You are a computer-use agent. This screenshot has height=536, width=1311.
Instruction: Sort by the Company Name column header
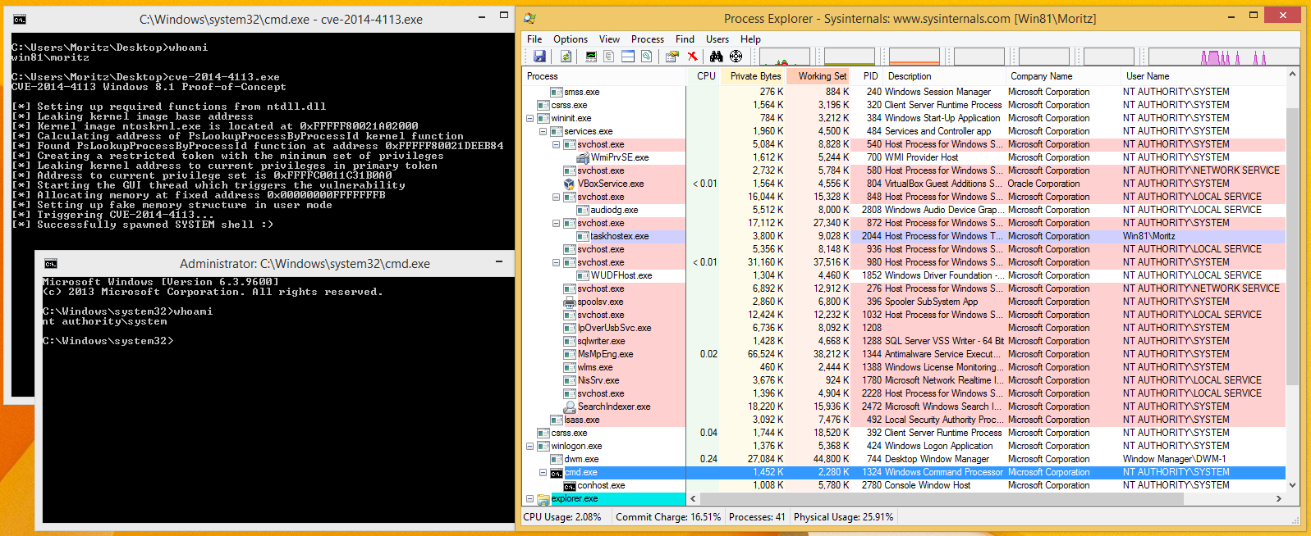click(1063, 75)
